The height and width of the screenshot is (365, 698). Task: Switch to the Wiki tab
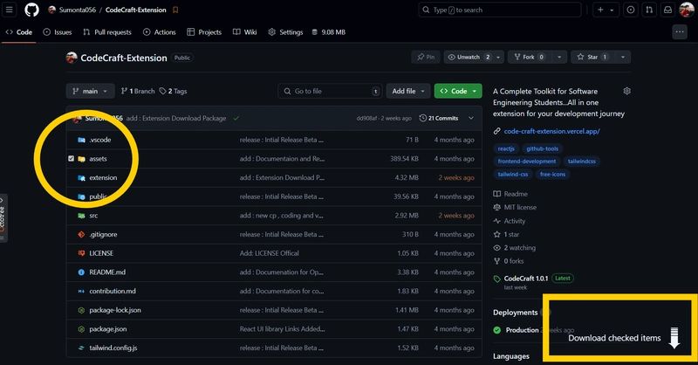click(245, 32)
